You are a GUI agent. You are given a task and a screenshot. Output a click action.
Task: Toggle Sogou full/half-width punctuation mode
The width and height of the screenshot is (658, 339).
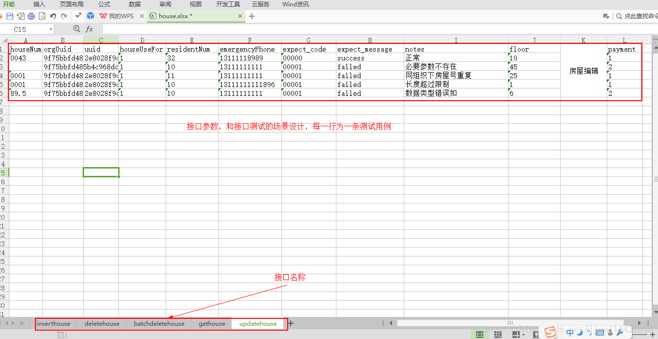tap(589, 333)
